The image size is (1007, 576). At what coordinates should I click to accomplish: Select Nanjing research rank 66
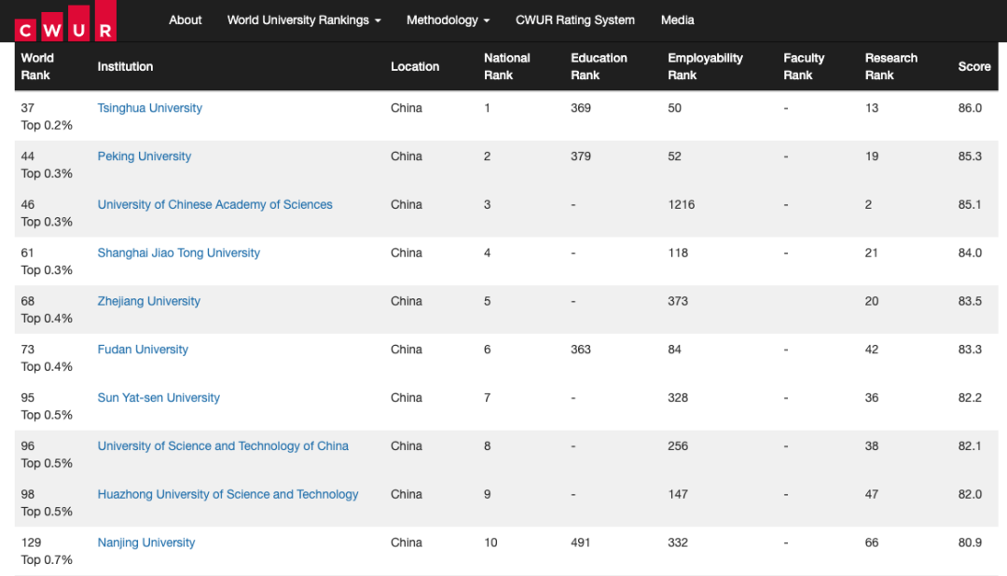click(x=872, y=542)
